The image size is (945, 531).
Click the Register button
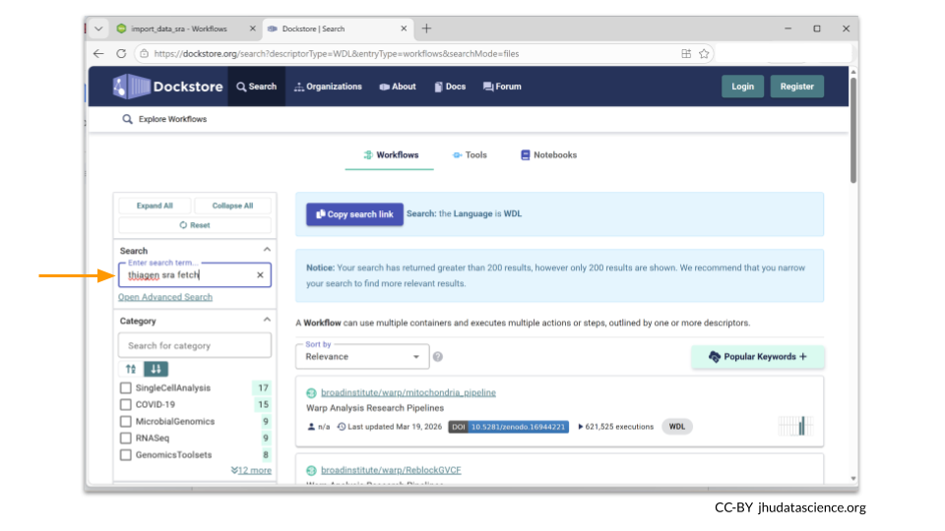[x=796, y=87]
